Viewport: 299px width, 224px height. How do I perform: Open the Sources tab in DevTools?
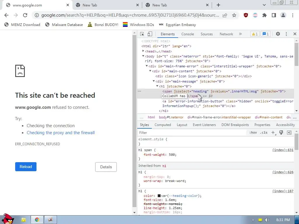click(x=206, y=34)
